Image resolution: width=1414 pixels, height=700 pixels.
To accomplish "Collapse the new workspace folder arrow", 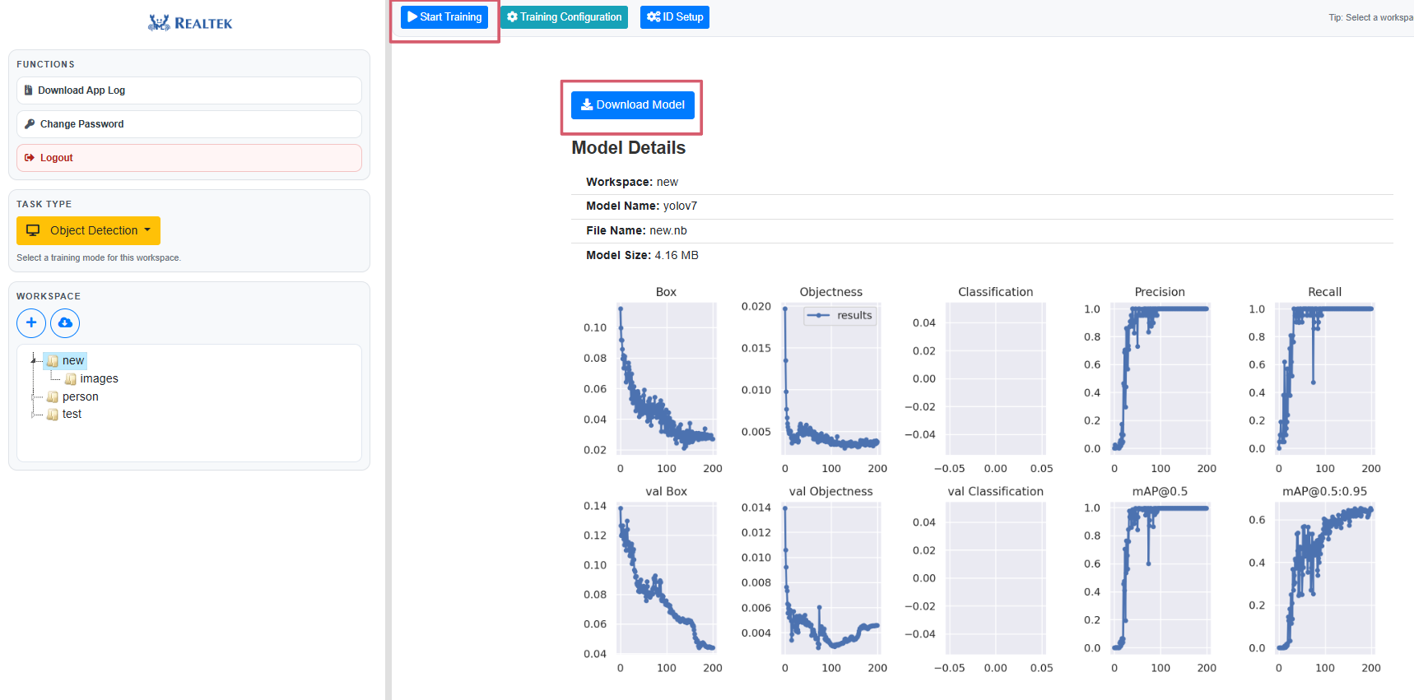I will tap(34, 360).
